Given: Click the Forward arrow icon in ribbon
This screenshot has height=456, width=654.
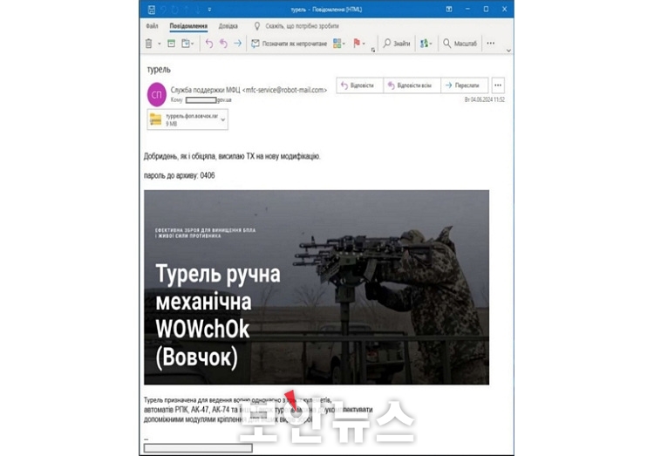Looking at the screenshot, I should [237, 44].
